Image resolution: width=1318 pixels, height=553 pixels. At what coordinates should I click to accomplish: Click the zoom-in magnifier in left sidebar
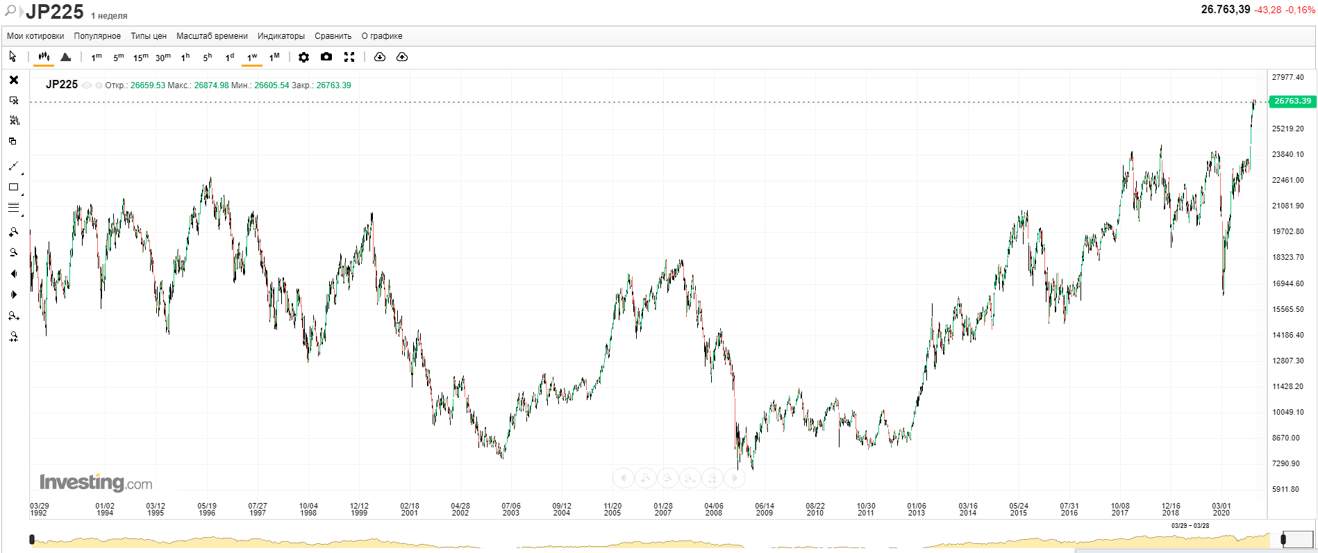click(13, 232)
